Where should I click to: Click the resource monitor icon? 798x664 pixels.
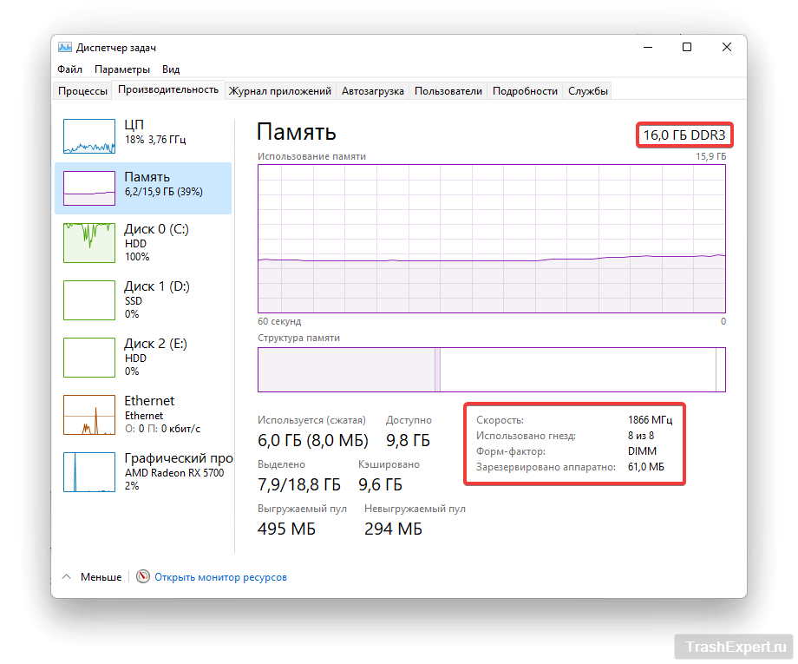tap(143, 576)
